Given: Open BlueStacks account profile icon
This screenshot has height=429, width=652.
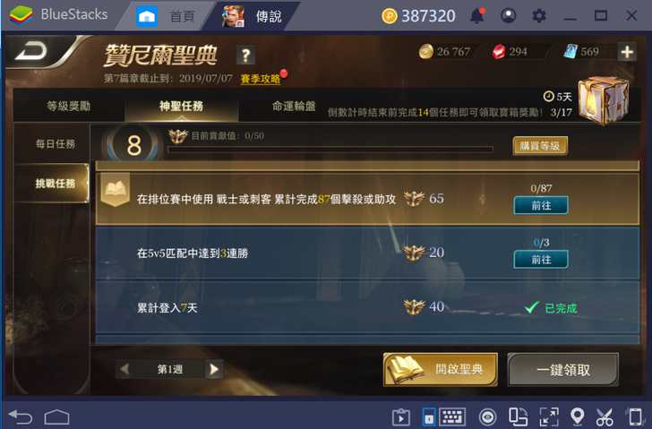Looking at the screenshot, I should coord(508,16).
